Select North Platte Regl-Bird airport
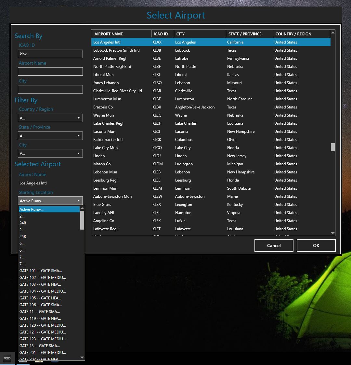Screen dimensions: 351x365 click(x=211, y=67)
